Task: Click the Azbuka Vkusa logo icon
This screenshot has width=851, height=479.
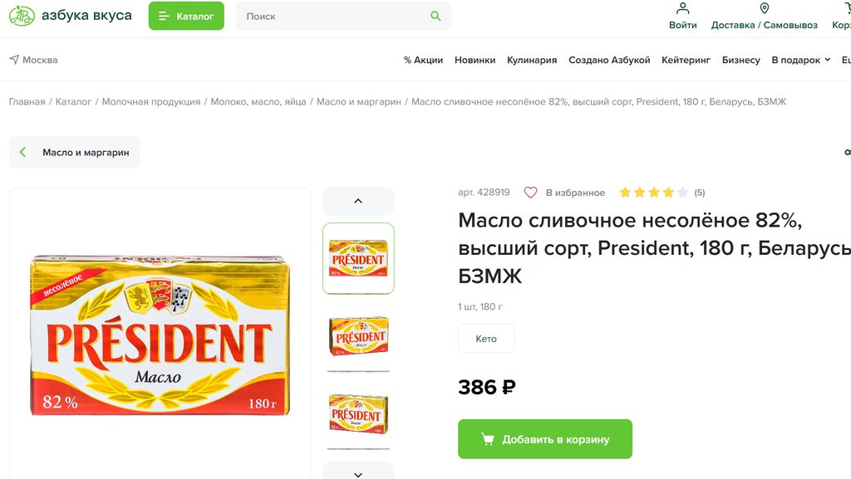Action: 22,16
